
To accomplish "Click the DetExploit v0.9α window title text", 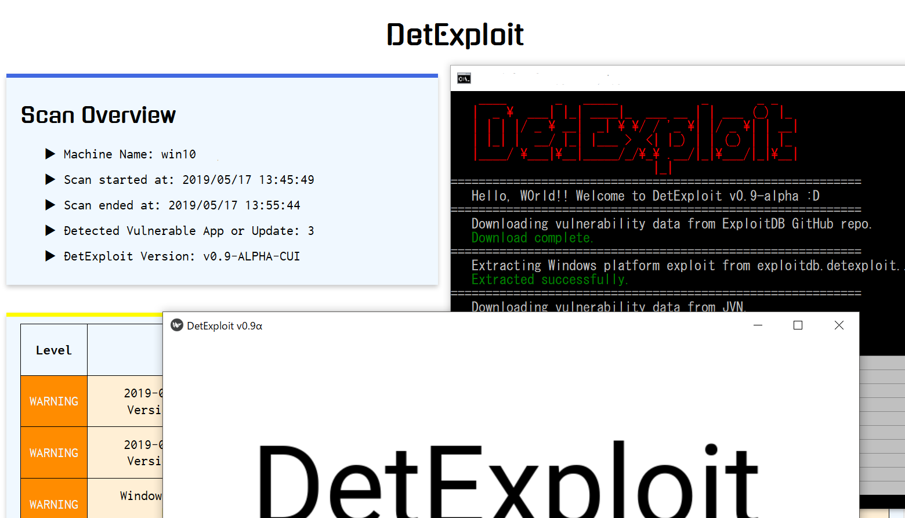I will (225, 326).
